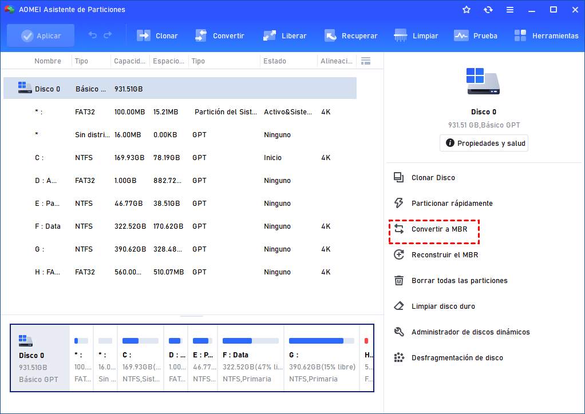The image size is (585, 414).
Task: Click the Aplicar apply button
Action: (x=41, y=36)
